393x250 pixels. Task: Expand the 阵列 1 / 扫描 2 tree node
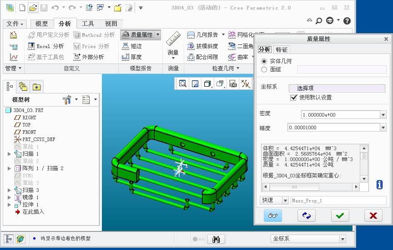click(x=9, y=168)
